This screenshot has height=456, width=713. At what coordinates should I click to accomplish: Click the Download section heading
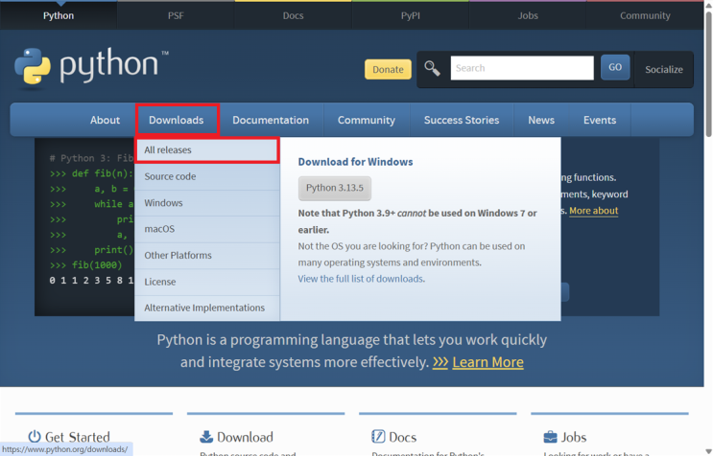point(245,437)
